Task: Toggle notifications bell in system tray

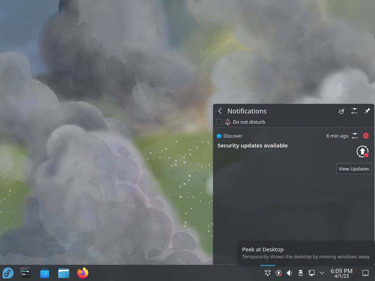Action: [x=268, y=273]
